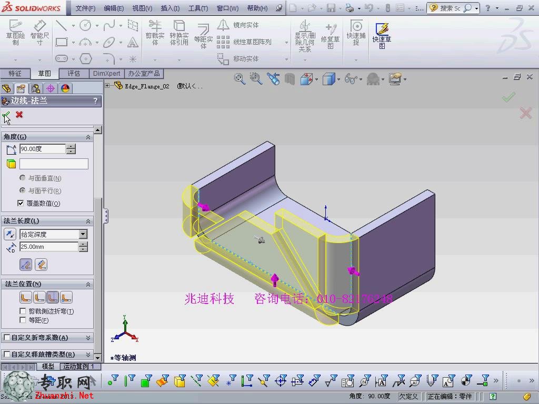Activate Offset Entities tool
The height and width of the screenshot is (404, 539).
[203, 36]
